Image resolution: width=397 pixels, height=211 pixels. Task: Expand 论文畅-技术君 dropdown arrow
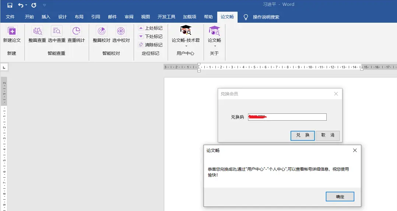pos(186,46)
